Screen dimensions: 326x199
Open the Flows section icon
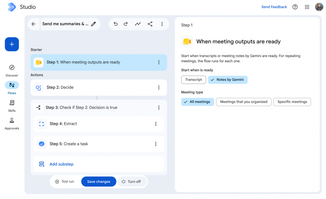tap(12, 85)
